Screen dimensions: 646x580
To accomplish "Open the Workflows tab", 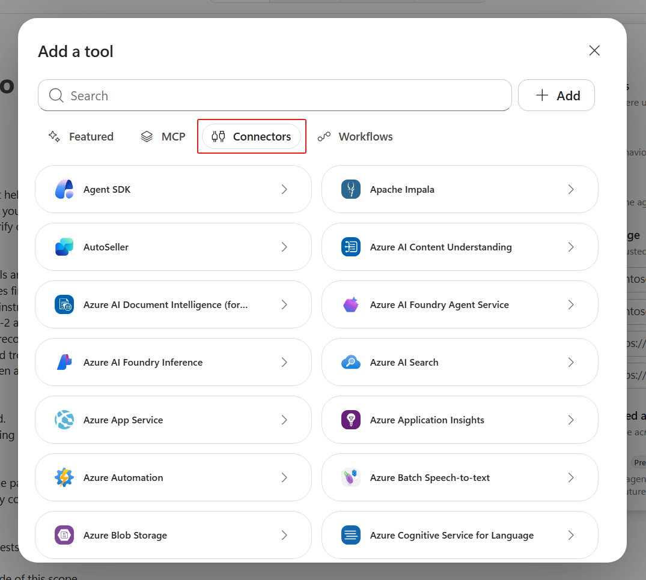I will point(355,136).
